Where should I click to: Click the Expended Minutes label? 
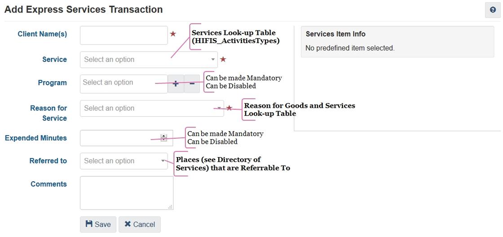click(x=36, y=138)
